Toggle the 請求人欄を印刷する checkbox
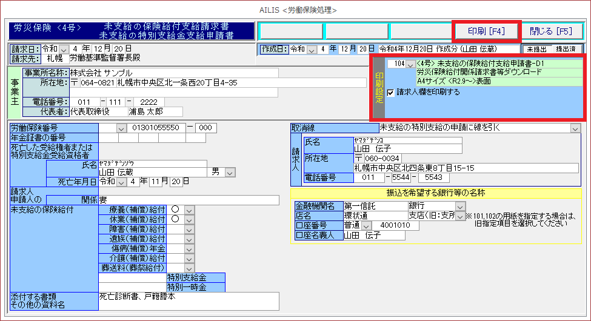Screen dimensions: 591x321 point(391,93)
